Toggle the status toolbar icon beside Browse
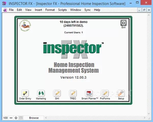 pyautogui.click(x=21, y=118)
